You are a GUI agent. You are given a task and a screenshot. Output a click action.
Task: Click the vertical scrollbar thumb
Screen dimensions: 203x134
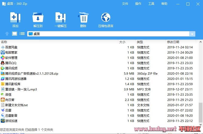point(200,112)
